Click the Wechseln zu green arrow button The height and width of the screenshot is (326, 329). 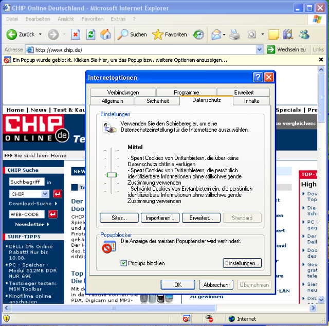pyautogui.click(x=271, y=50)
